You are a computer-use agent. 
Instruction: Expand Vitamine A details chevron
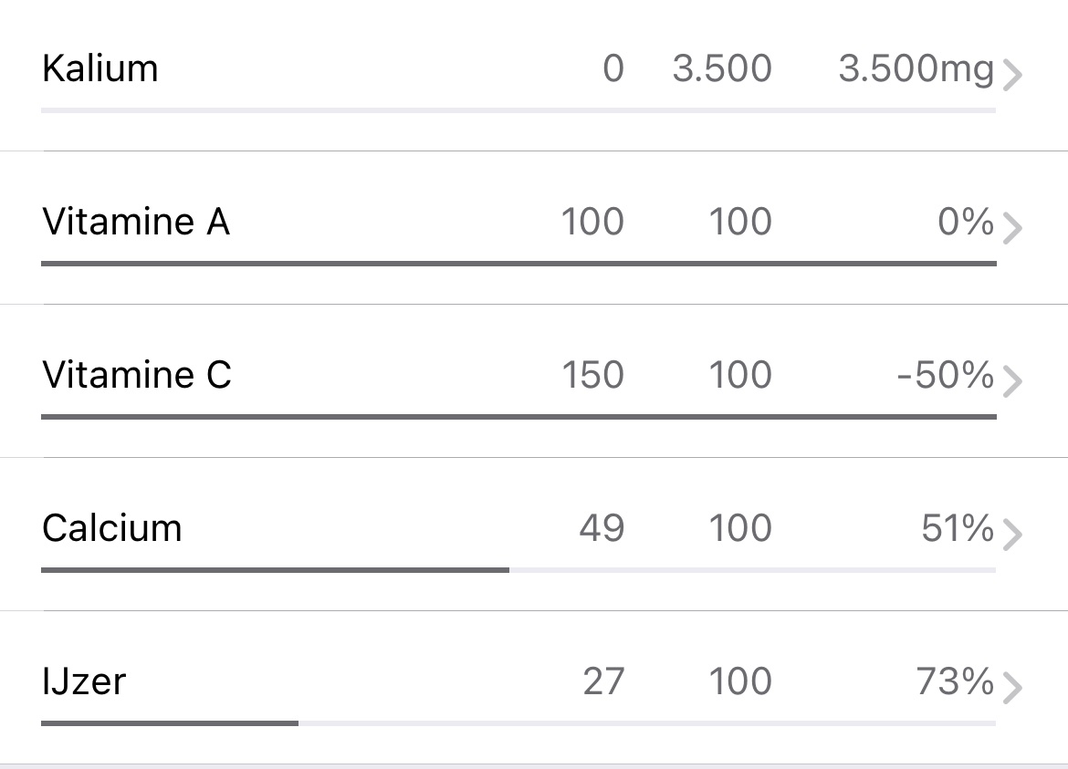coord(1011,228)
